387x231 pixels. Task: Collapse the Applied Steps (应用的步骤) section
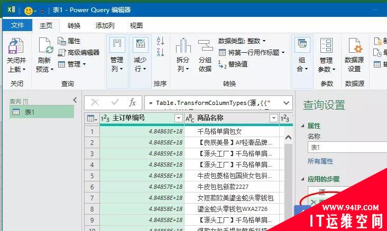[x=302, y=179]
